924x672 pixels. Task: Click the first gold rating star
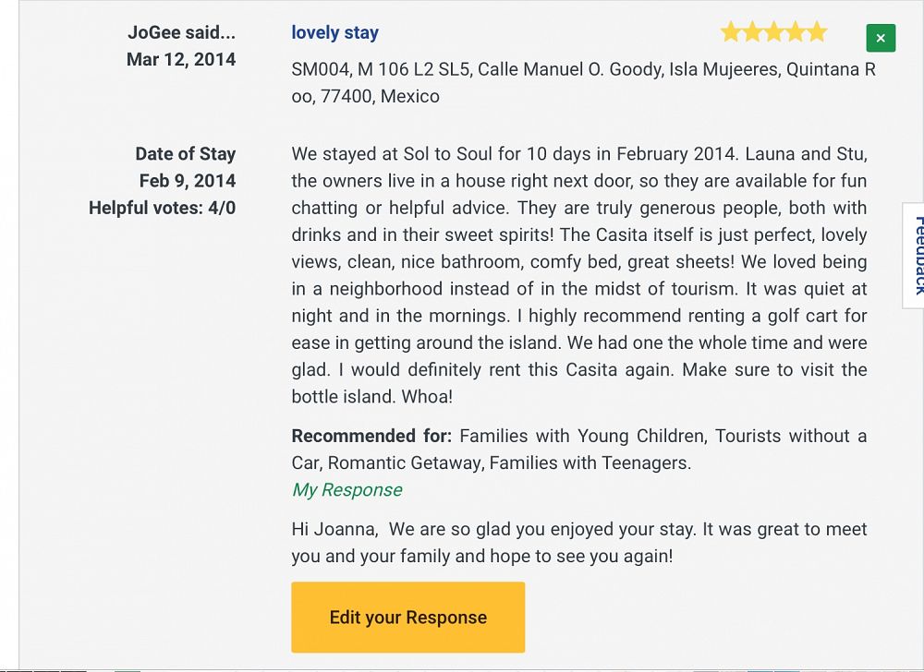(731, 33)
